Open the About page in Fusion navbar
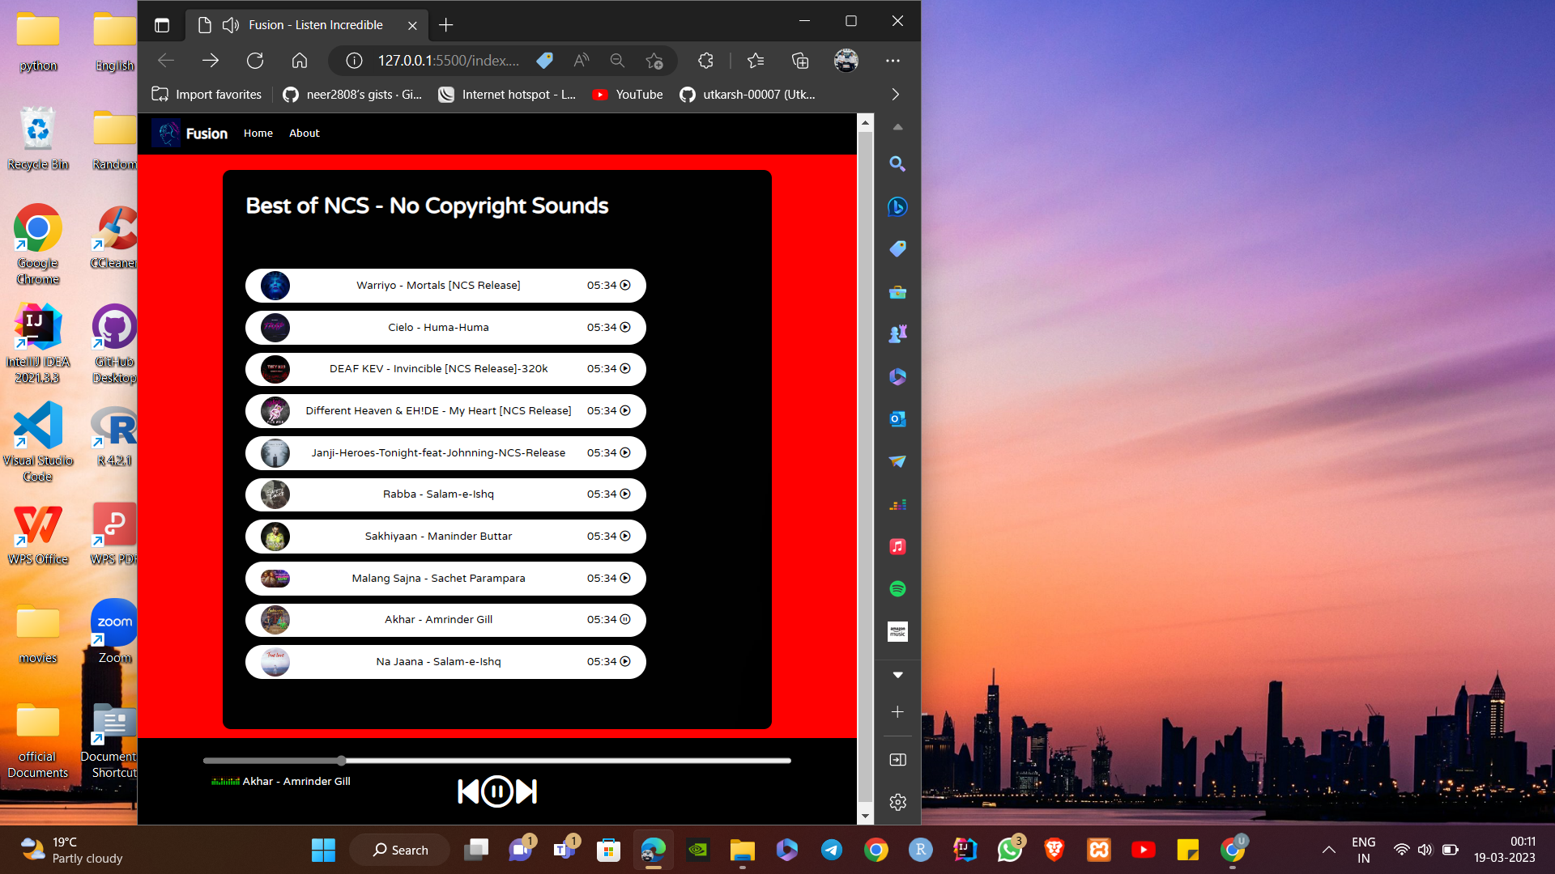Screen dimensions: 1555x874 (x=305, y=134)
